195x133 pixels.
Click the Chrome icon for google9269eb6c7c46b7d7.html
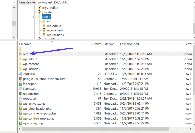pos(20,79)
